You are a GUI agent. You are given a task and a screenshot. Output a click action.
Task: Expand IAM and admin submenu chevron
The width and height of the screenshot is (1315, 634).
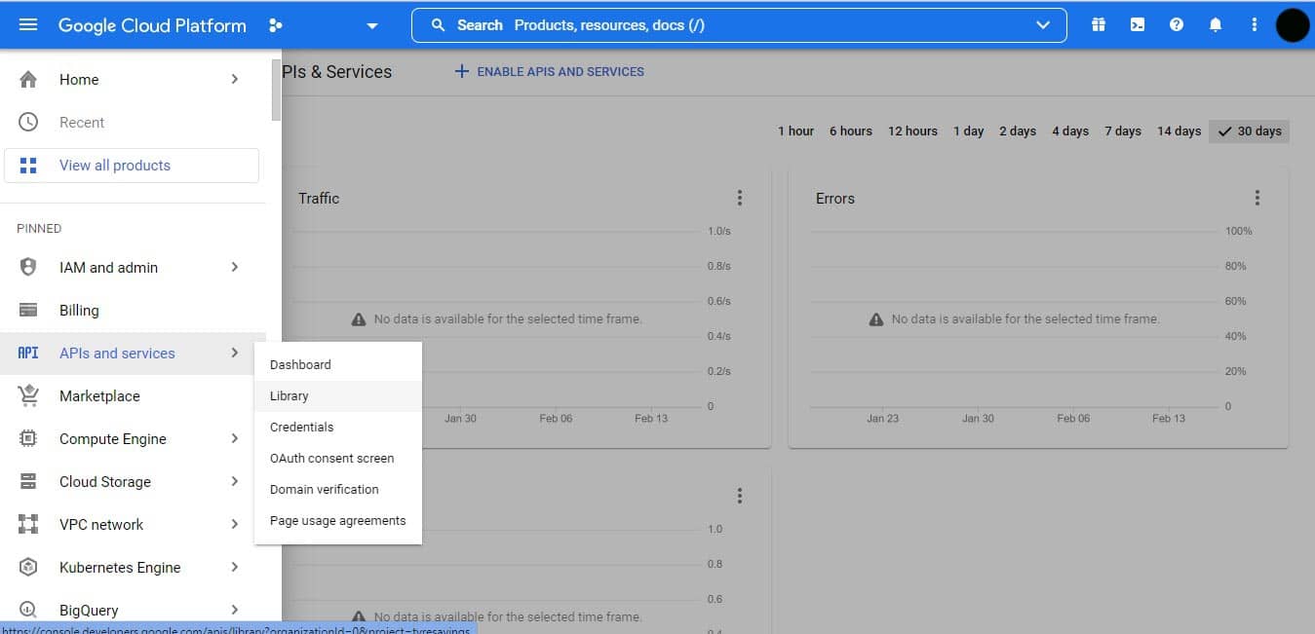[235, 268]
